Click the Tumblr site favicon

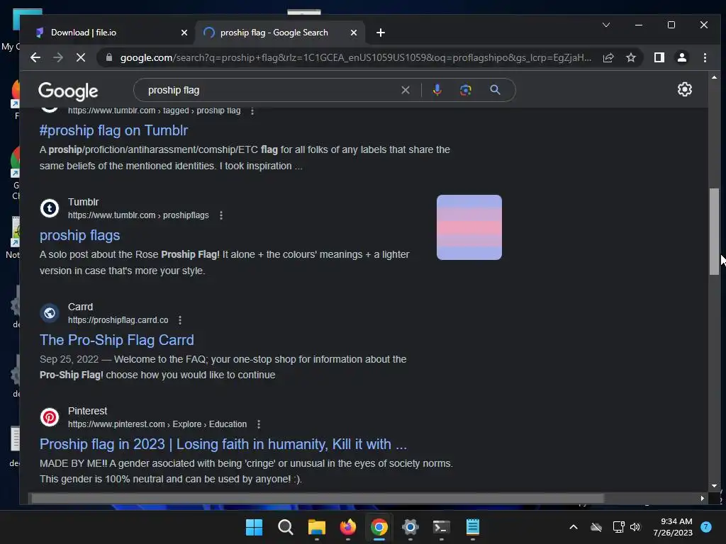point(50,208)
